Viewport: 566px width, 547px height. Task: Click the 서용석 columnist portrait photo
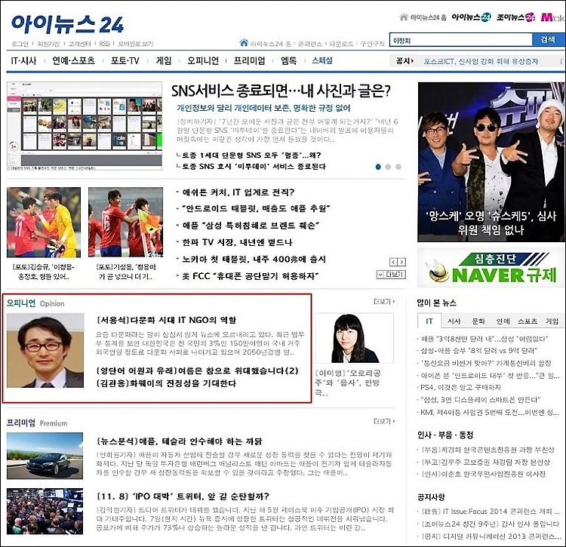click(45, 350)
